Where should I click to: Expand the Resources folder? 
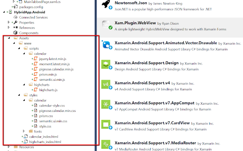(x=9, y=147)
